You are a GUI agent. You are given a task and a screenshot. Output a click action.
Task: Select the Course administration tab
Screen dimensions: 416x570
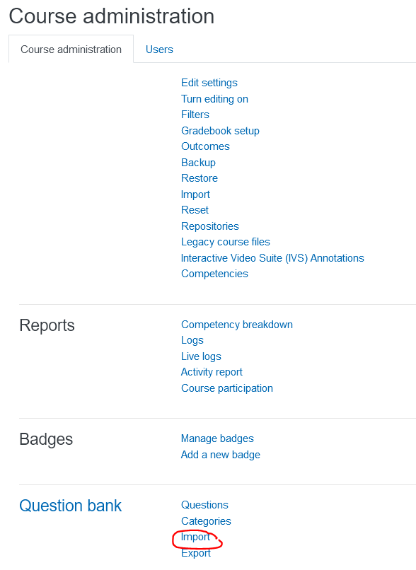[x=71, y=50]
